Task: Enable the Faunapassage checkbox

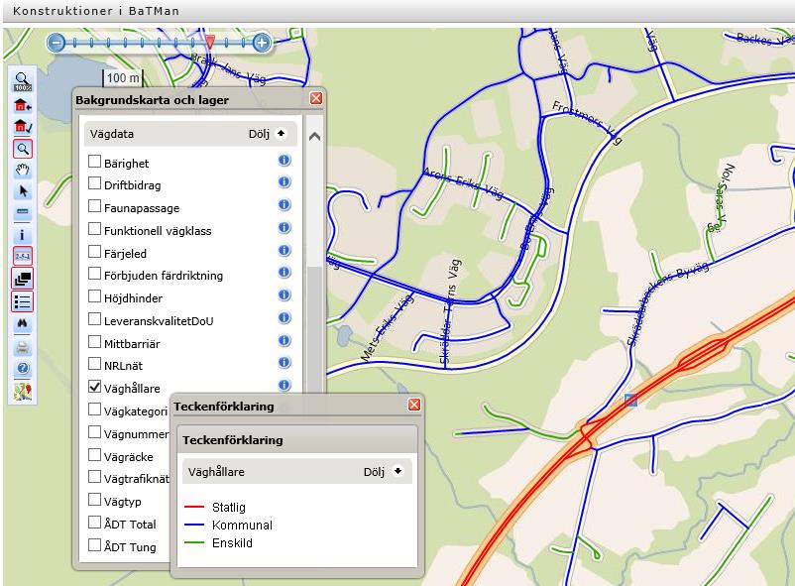Action: pyautogui.click(x=94, y=205)
